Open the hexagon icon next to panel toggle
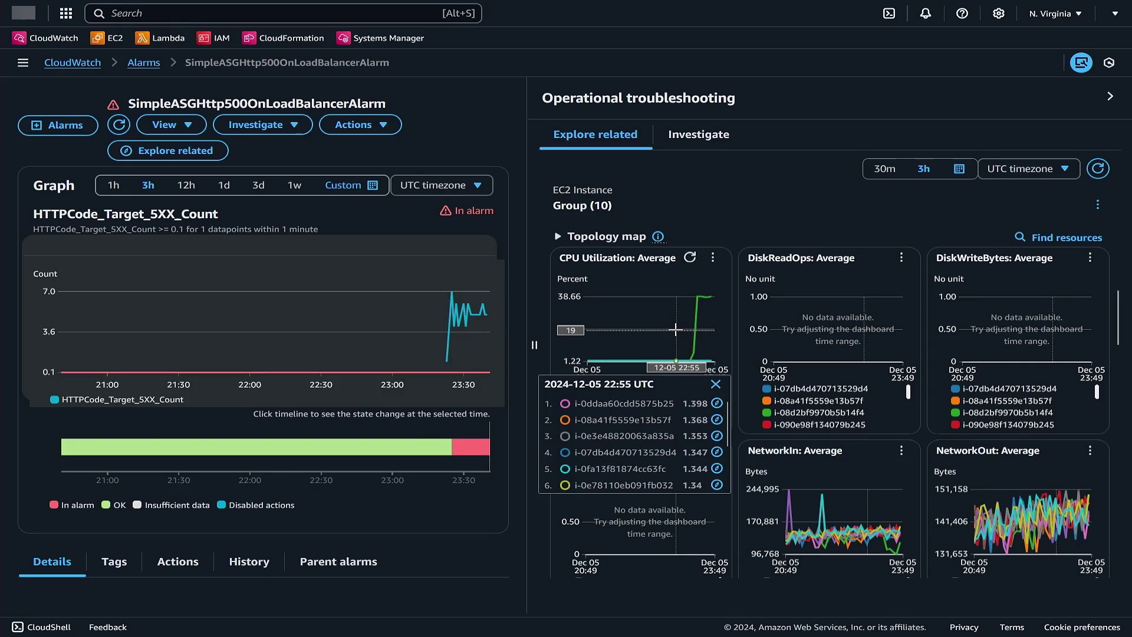The width and height of the screenshot is (1132, 637). [1109, 63]
